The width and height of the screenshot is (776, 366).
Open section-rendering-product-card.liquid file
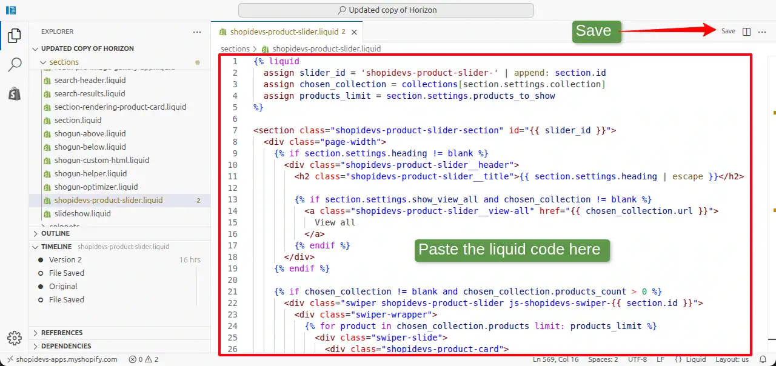point(120,107)
